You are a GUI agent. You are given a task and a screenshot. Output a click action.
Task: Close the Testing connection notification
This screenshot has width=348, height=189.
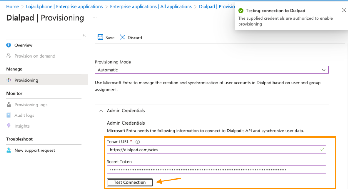click(x=344, y=10)
